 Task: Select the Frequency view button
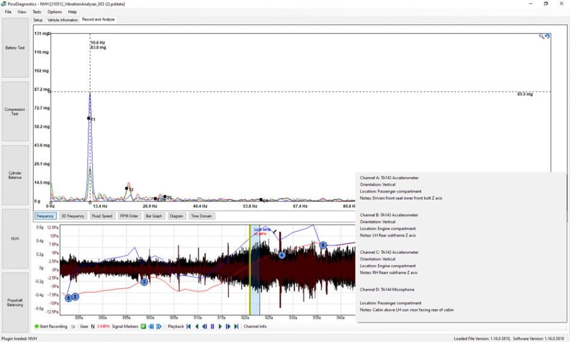(x=45, y=216)
